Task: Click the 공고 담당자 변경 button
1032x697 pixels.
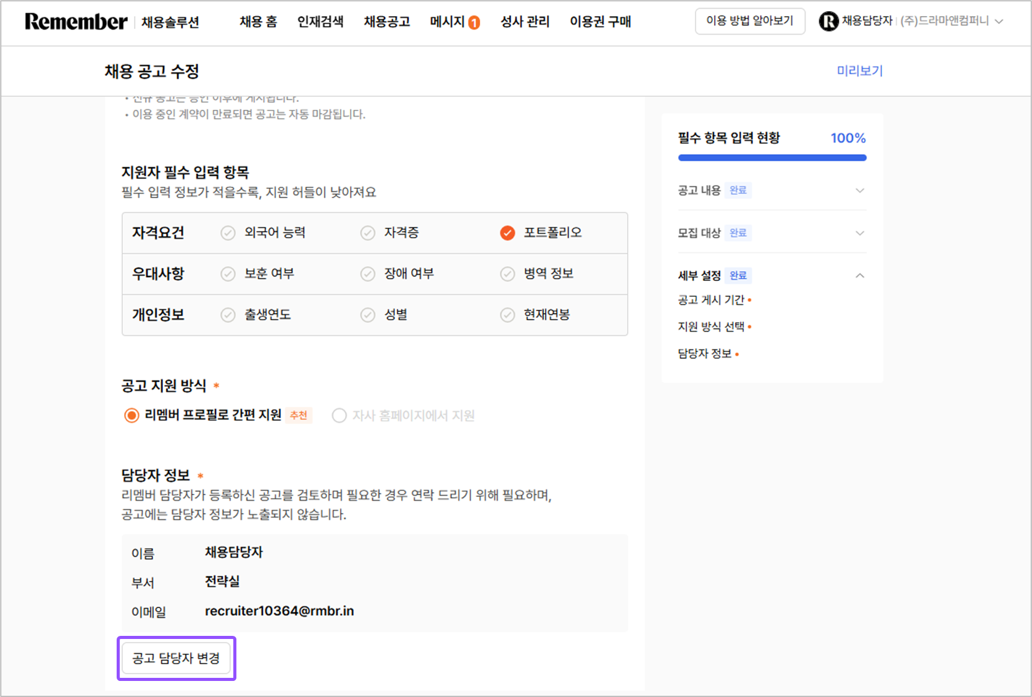Action: pos(176,658)
